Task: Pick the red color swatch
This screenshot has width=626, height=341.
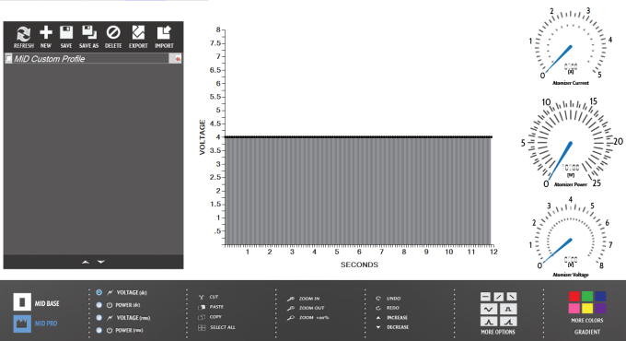Action: [x=574, y=296]
